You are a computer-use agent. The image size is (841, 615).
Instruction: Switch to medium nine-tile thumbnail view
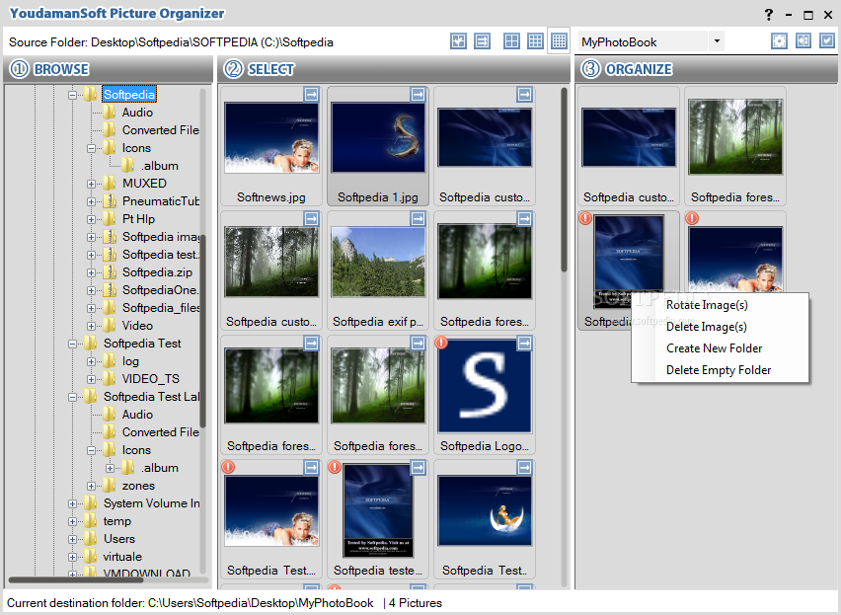(535, 41)
